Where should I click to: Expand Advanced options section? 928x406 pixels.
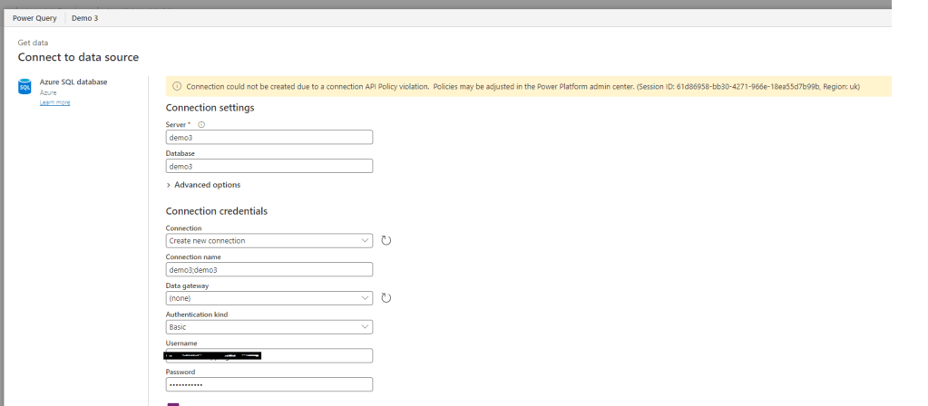(203, 185)
